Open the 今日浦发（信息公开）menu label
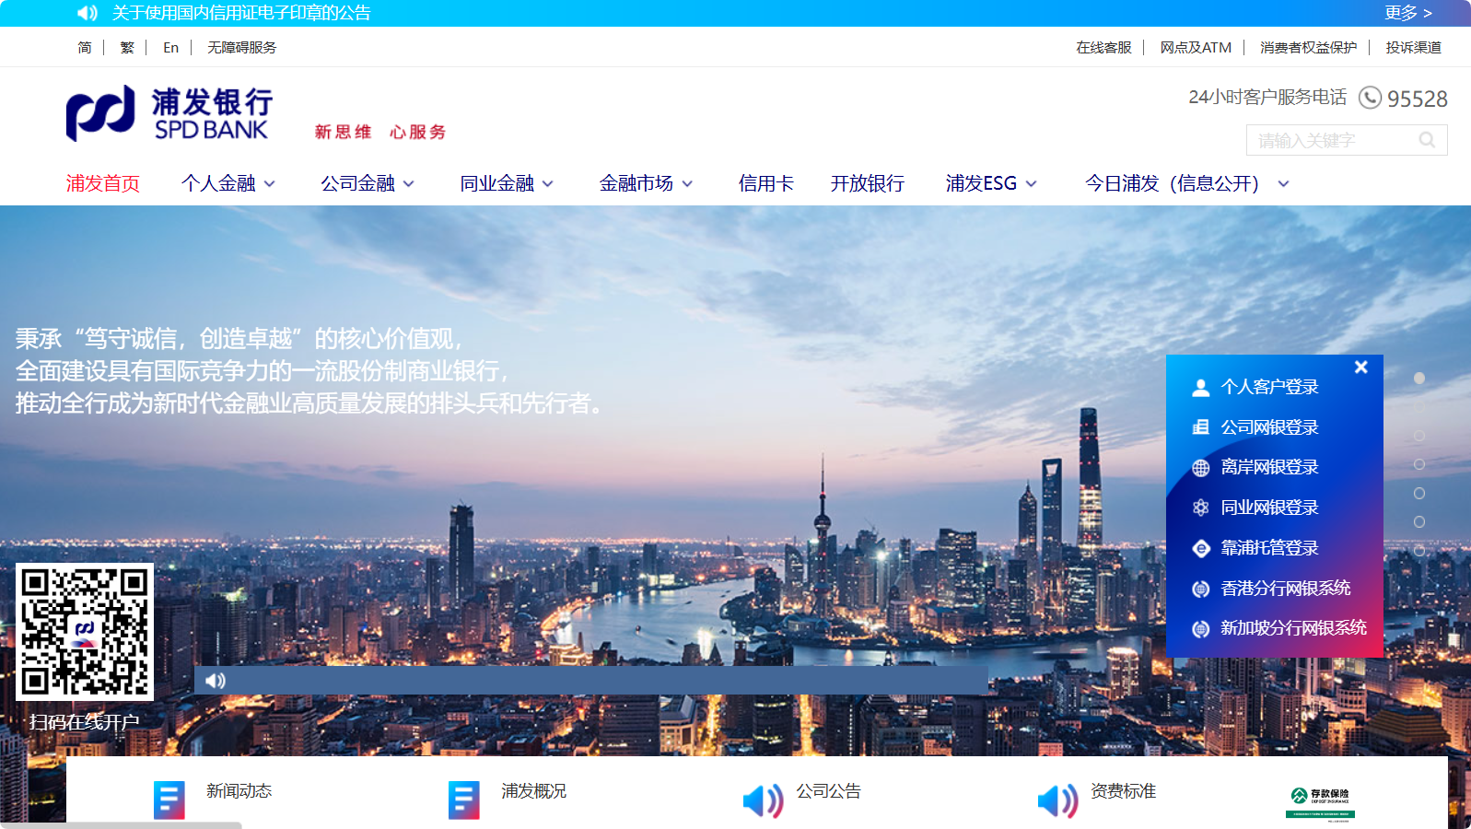Screen dimensions: 1471x829 (x=1172, y=183)
